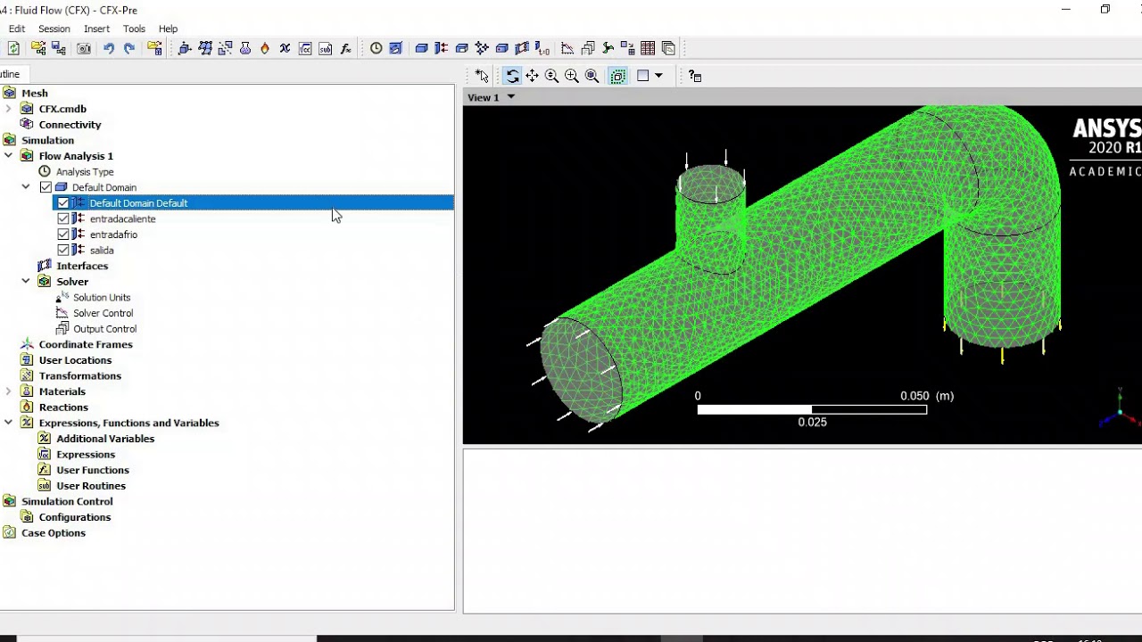Toggle the entradafrio boundary checkbox
Image resolution: width=1142 pixels, height=642 pixels.
tap(62, 235)
